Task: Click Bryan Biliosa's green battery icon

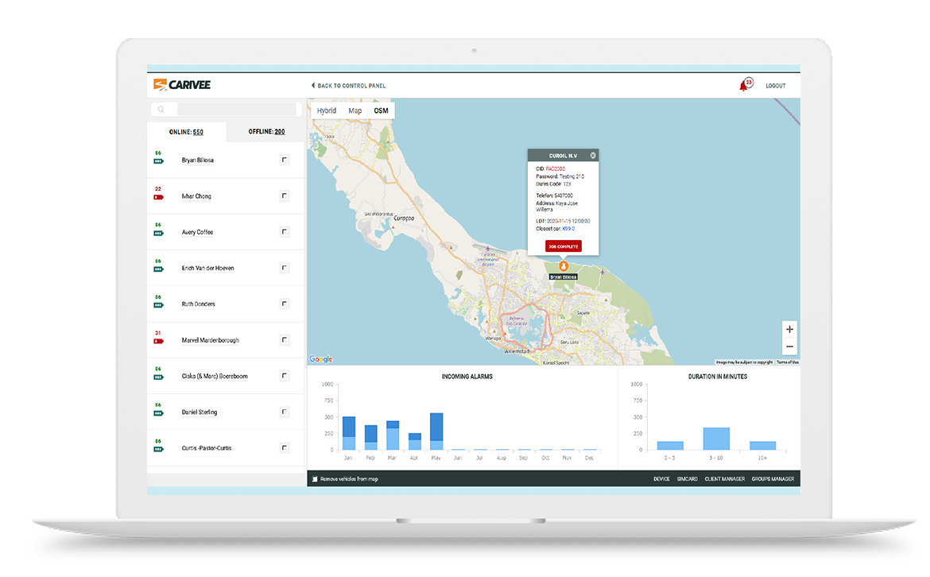Action: click(158, 161)
